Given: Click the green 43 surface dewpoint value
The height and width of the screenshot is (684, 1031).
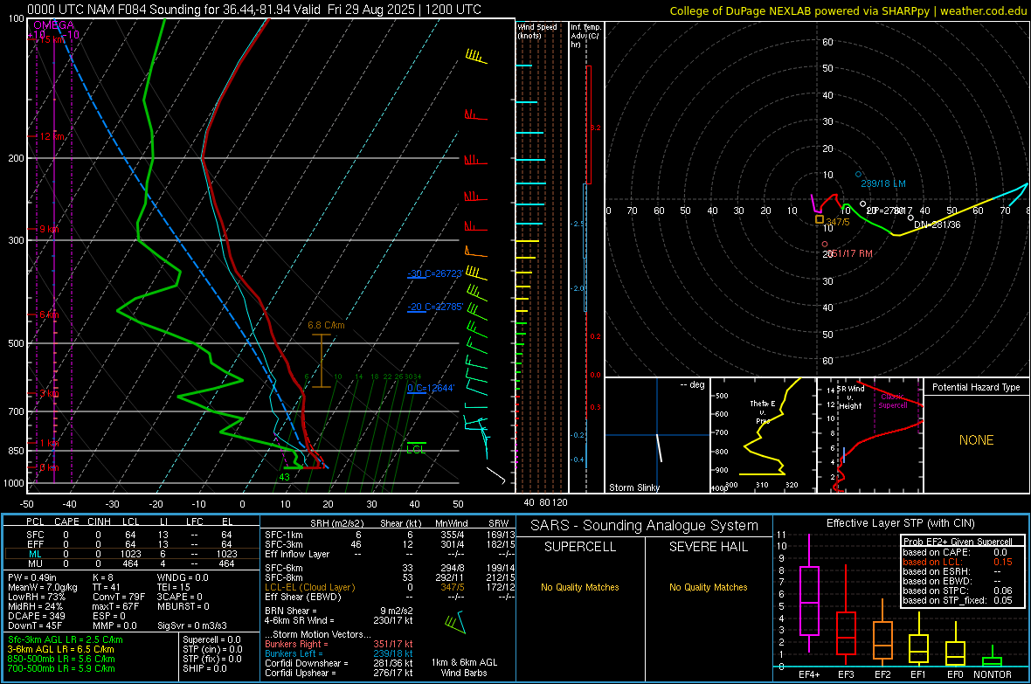Looking at the screenshot, I should coord(284,478).
